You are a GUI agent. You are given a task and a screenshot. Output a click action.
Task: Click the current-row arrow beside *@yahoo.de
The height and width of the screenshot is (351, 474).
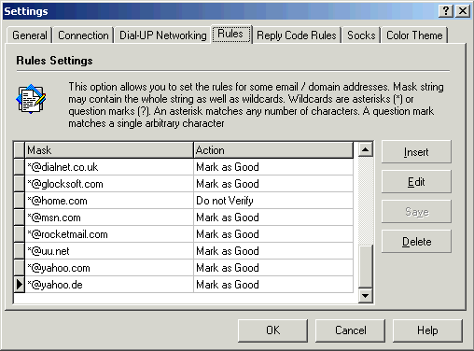(x=20, y=285)
